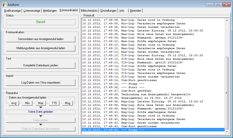This screenshot has width=233, height=138.
Task: Open the Info tab
Action: click(x=122, y=11)
